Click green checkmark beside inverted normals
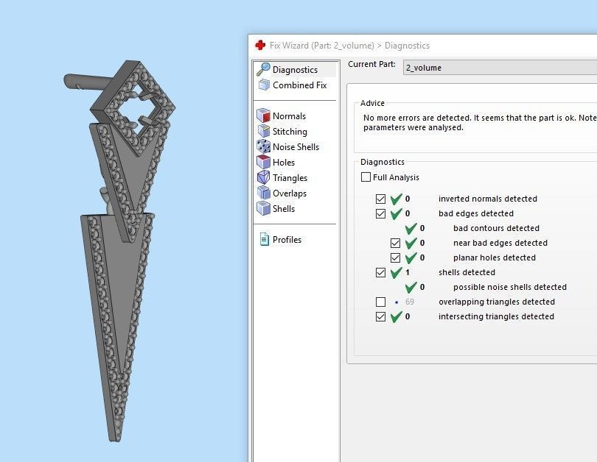The image size is (597, 462). point(397,199)
